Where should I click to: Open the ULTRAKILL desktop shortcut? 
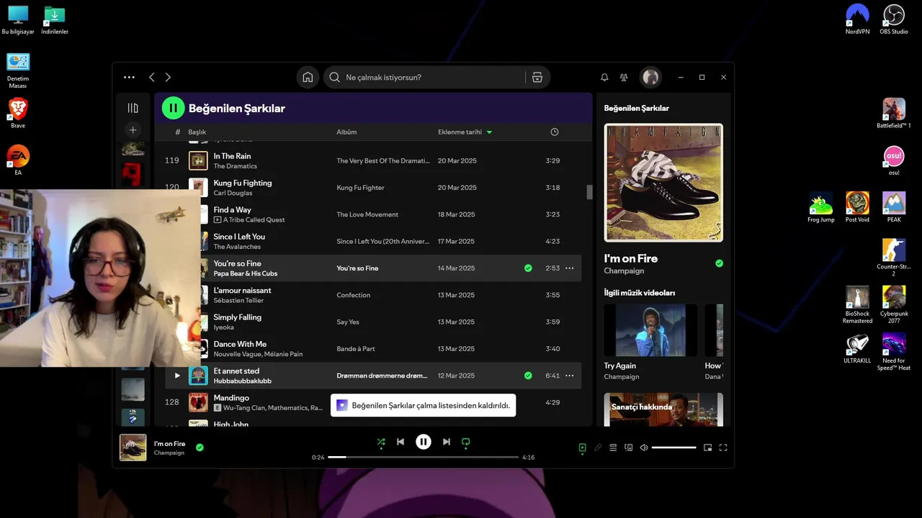[857, 349]
